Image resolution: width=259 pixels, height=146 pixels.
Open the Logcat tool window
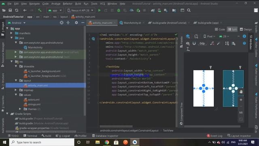tap(63, 136)
